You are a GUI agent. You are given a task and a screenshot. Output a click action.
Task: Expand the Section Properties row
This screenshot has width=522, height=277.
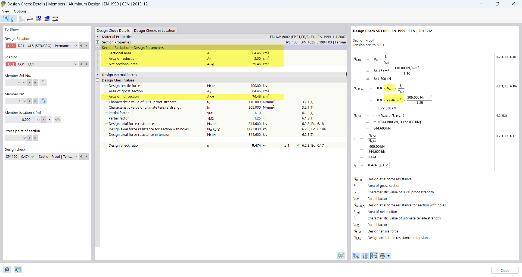[98, 42]
